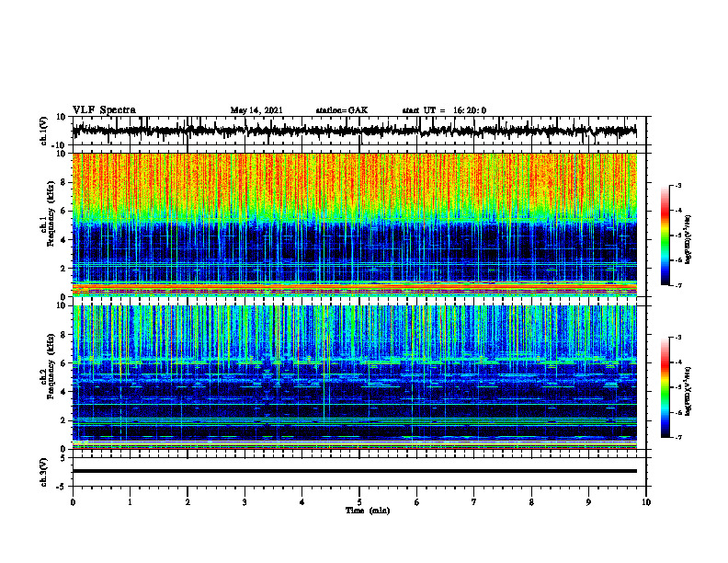Click the "-3" tick on ch.2 color bar
This screenshot has width=728, height=563.
coord(678,338)
